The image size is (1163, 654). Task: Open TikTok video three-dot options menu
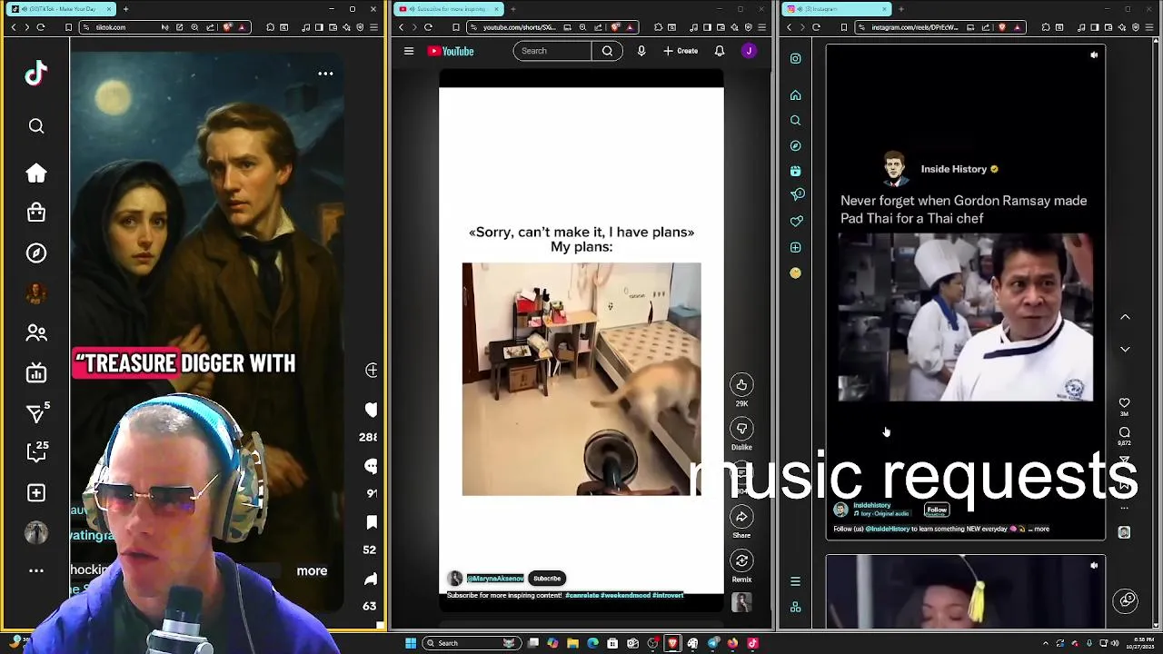point(325,74)
